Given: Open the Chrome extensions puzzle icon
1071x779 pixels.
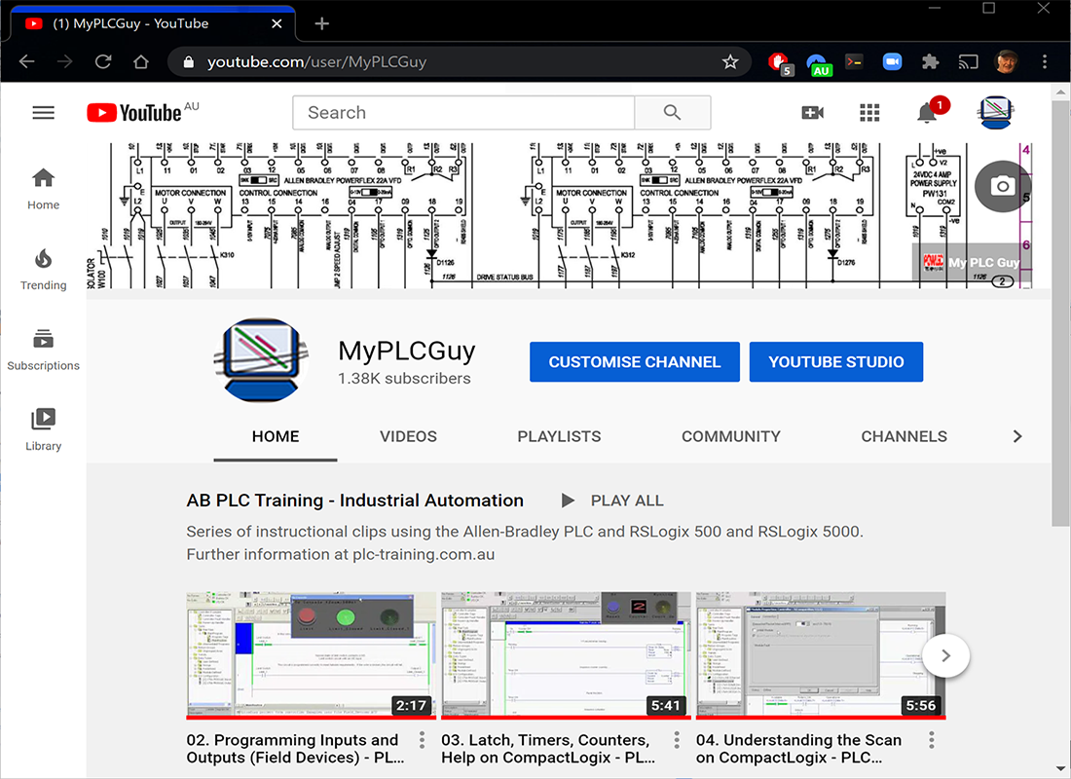Looking at the screenshot, I should (930, 62).
